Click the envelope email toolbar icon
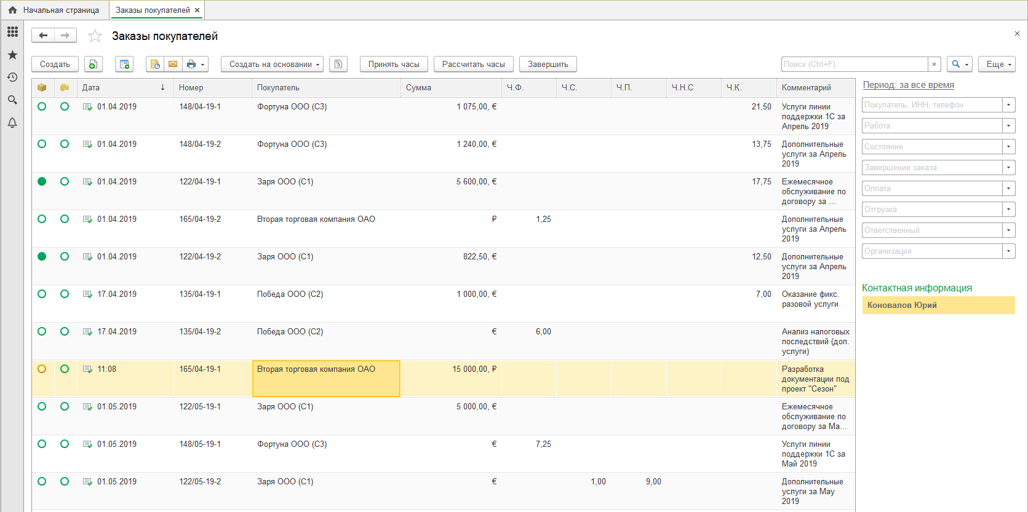Image resolution: width=1028 pixels, height=512 pixels. 173,64
